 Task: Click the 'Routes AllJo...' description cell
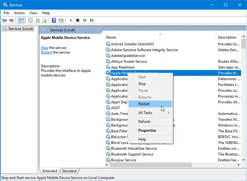[x=229, y=62]
